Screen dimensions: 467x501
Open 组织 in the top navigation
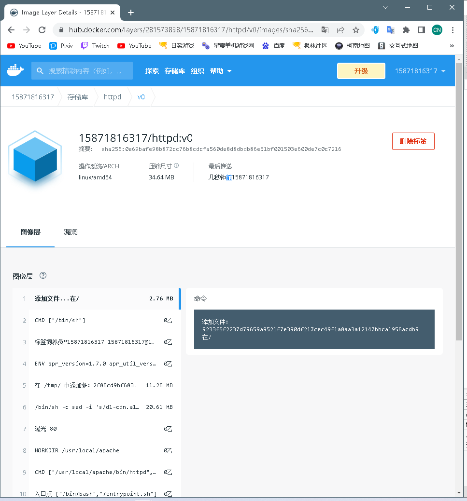[x=198, y=71]
